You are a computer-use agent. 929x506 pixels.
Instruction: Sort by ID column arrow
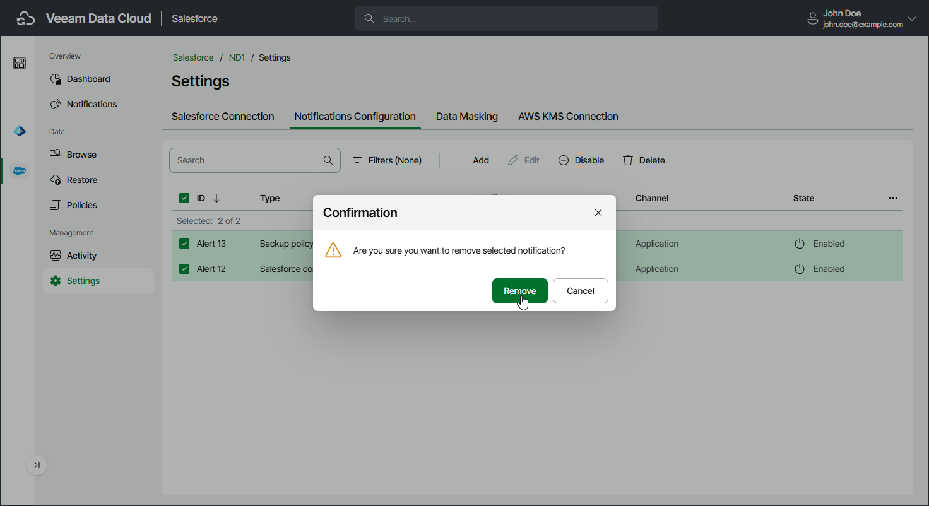click(x=216, y=198)
